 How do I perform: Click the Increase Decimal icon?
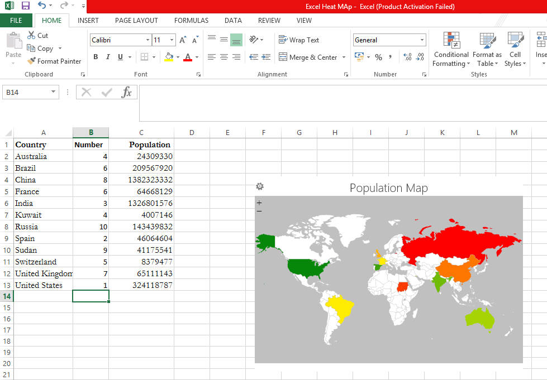407,57
